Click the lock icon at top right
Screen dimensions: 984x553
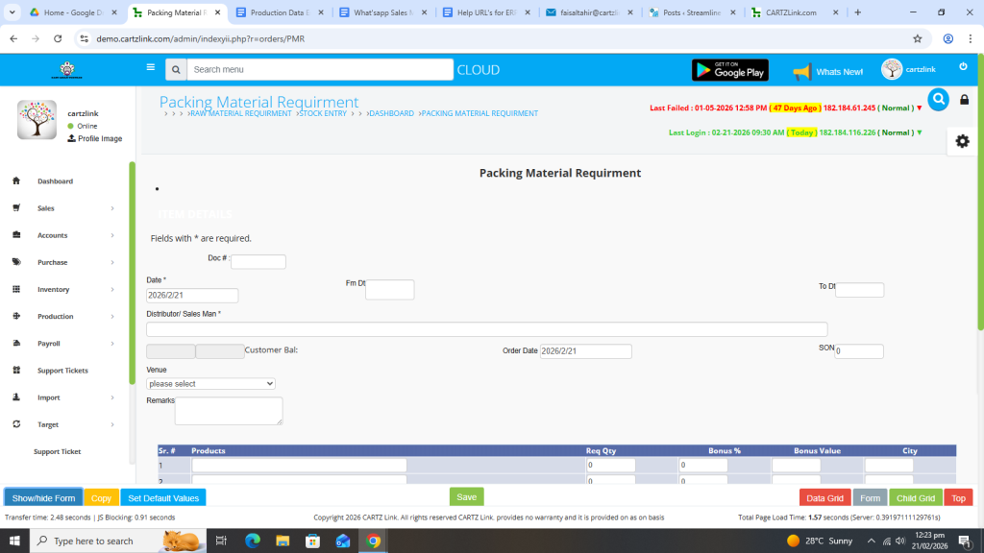coord(965,100)
